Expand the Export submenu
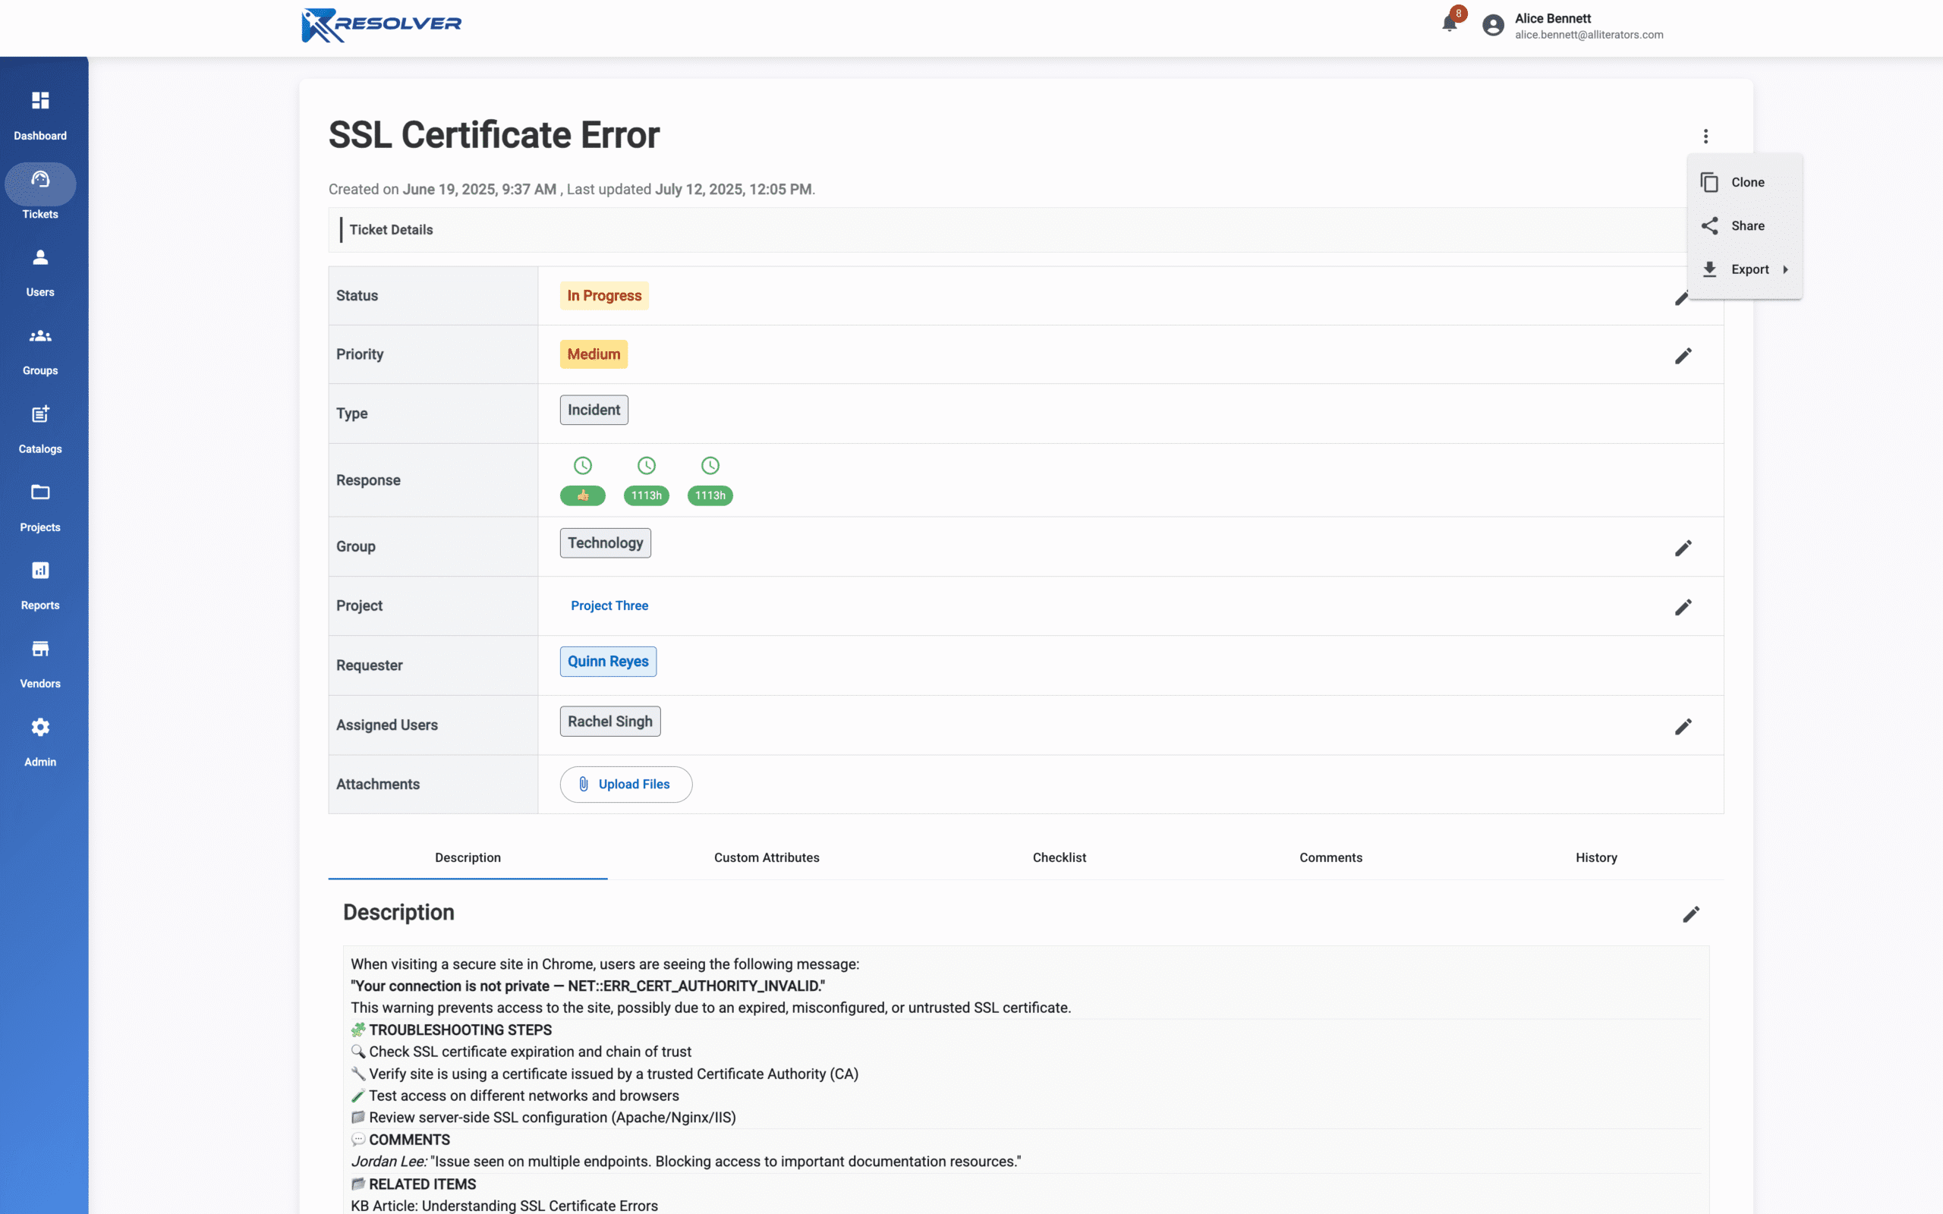The width and height of the screenshot is (1943, 1214). [1749, 270]
